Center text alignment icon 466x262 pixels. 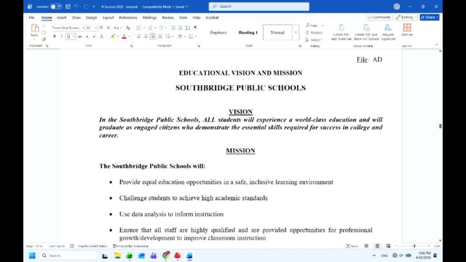click(x=146, y=36)
